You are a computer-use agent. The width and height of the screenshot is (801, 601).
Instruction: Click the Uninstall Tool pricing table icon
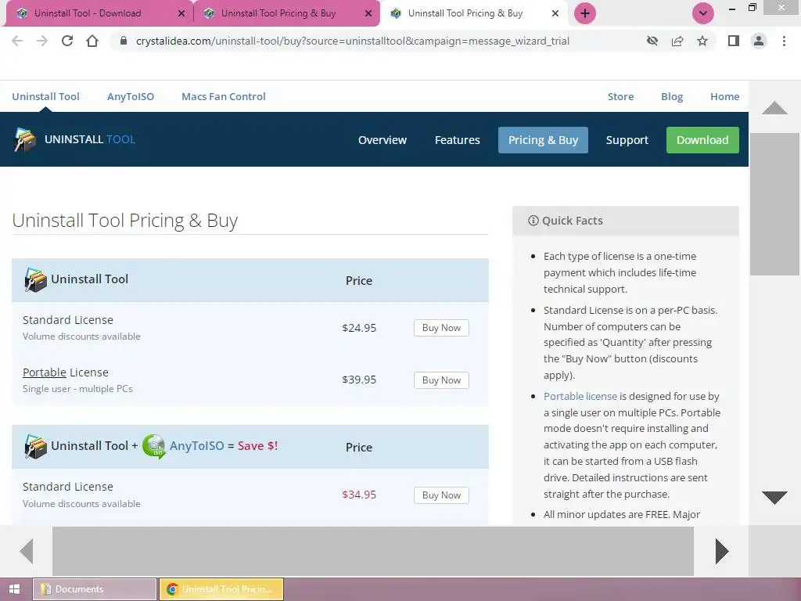tap(35, 279)
